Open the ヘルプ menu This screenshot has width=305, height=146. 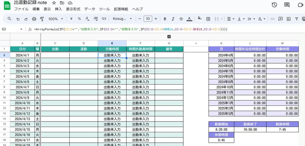click(138, 9)
